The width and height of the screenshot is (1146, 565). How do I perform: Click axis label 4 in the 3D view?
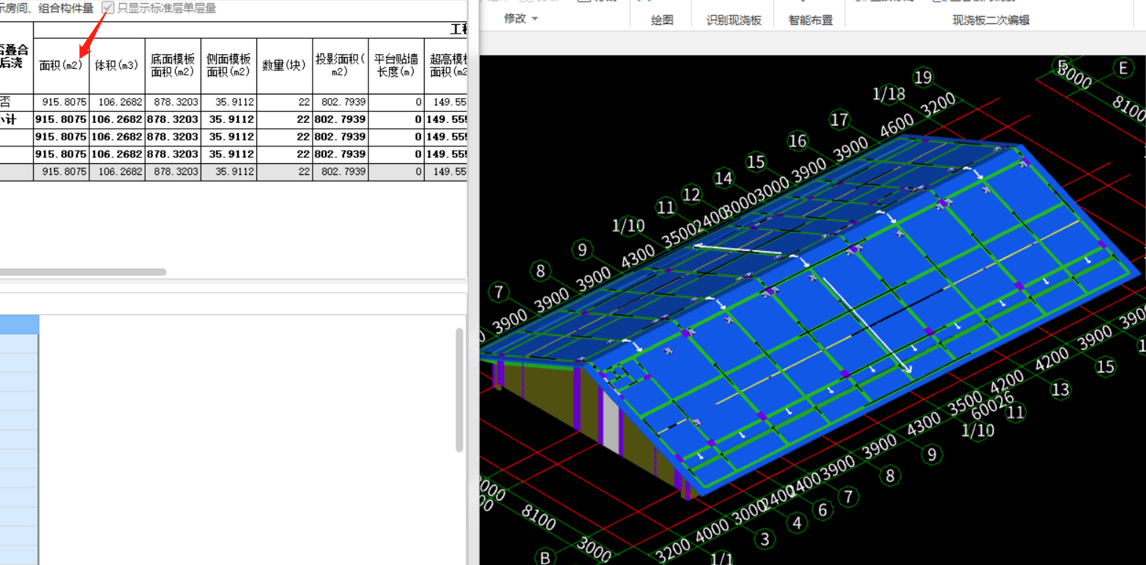[x=797, y=523]
